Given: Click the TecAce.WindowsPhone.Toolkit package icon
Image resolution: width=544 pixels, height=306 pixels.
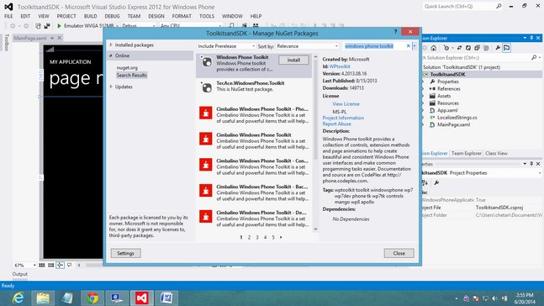Looking at the screenshot, I should tap(206, 87).
